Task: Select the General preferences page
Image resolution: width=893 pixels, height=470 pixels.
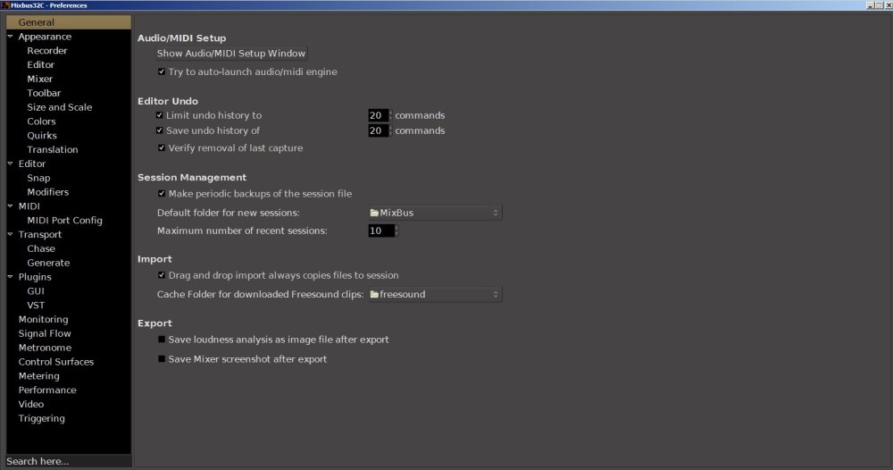Action: click(69, 22)
